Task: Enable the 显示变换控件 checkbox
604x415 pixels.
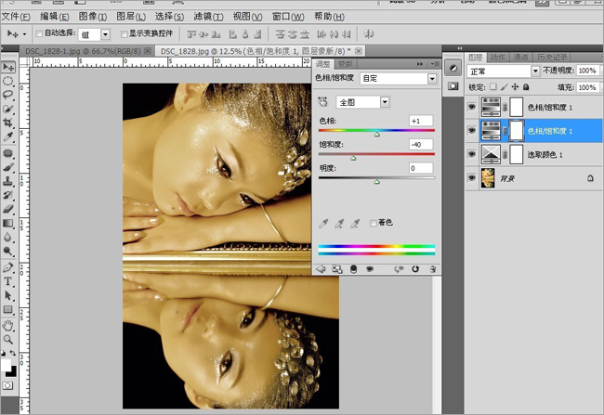Action: [124, 34]
